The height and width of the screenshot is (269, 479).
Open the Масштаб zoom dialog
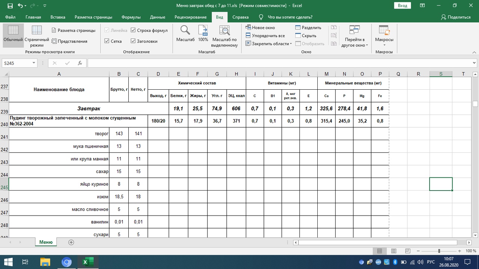coord(185,34)
